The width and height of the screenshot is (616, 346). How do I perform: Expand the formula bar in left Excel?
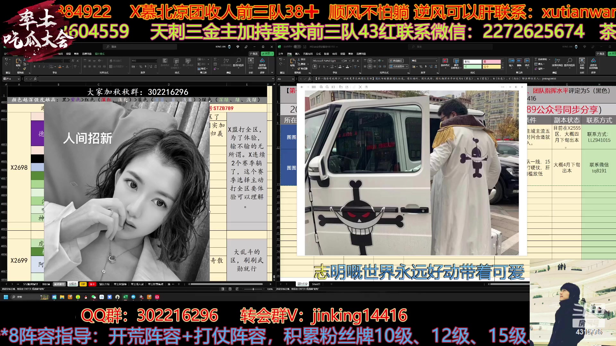click(273, 78)
